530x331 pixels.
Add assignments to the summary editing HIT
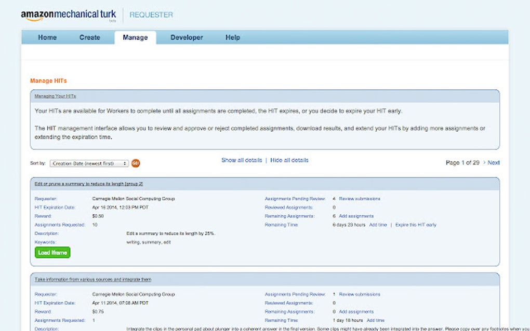[356, 216]
